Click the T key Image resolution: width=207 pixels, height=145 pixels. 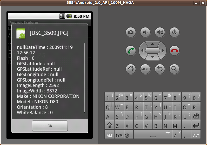[x=148, y=106]
